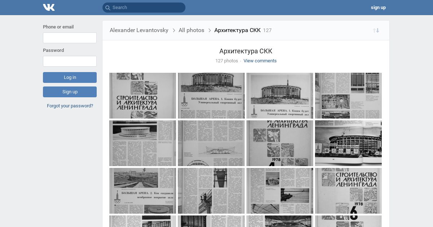This screenshot has width=433, height=227.
Task: Open crane construction page photo in third row
Action: pos(211,191)
